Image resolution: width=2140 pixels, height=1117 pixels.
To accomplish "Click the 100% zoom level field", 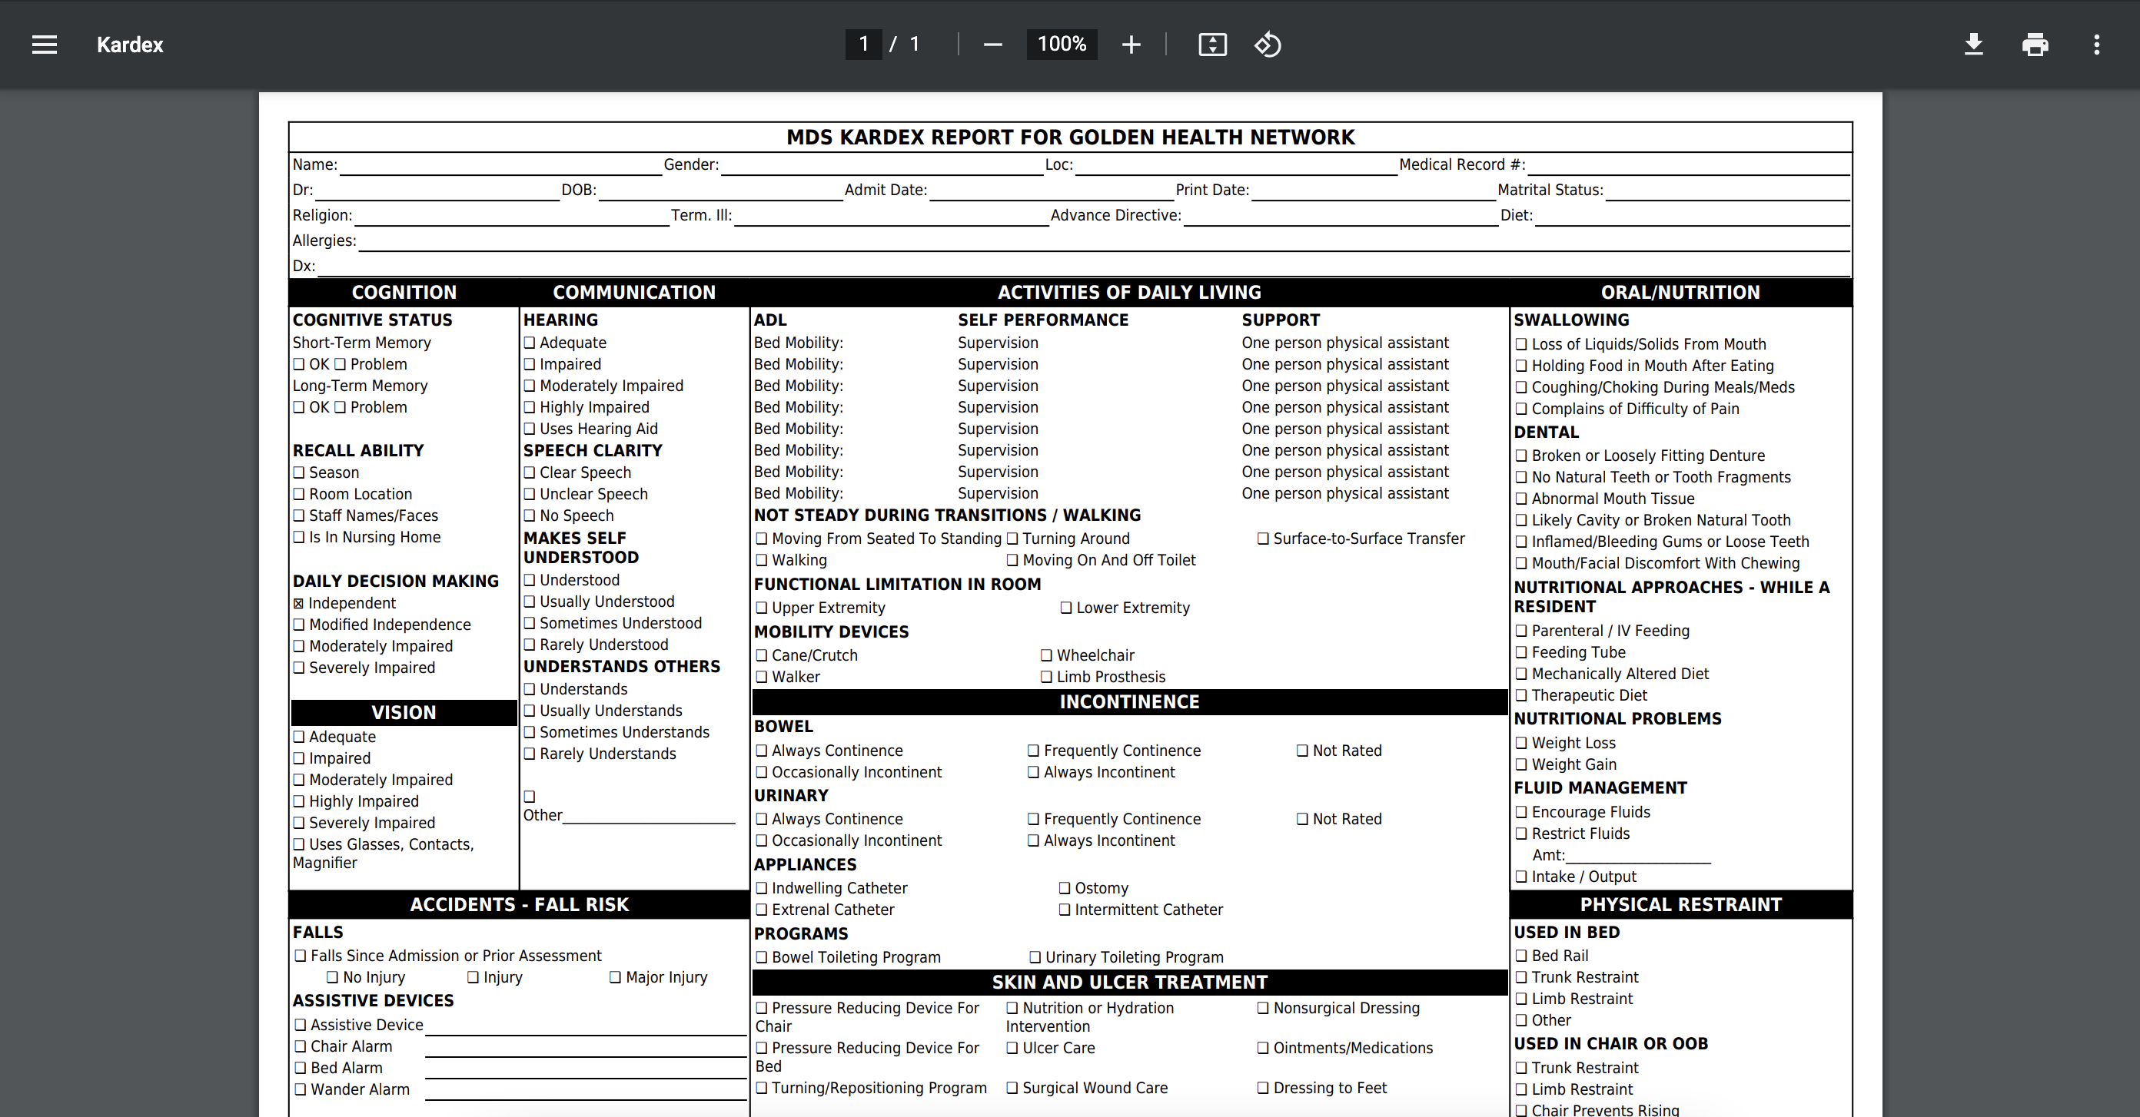I will [x=1062, y=44].
